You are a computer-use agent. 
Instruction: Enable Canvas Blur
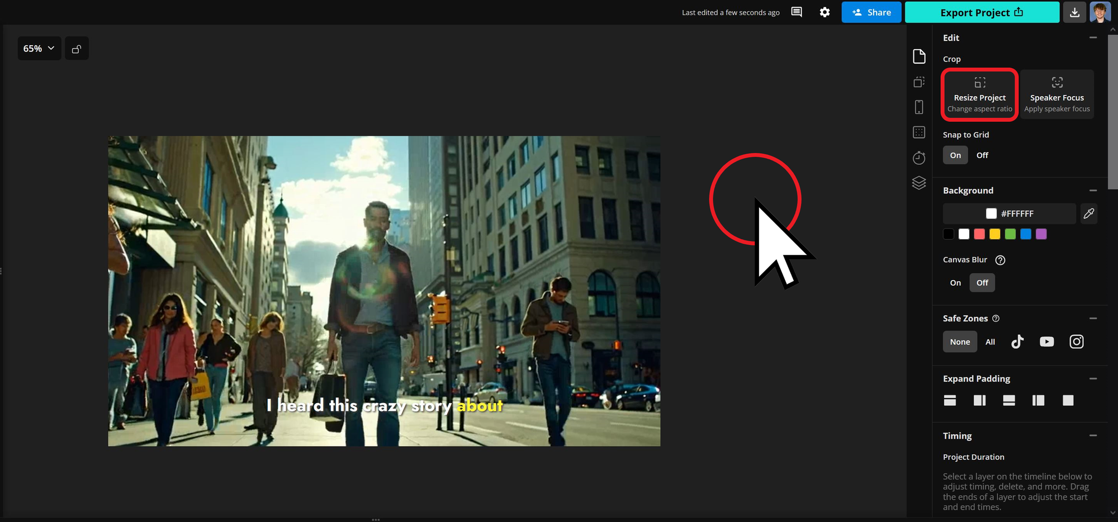[955, 282]
